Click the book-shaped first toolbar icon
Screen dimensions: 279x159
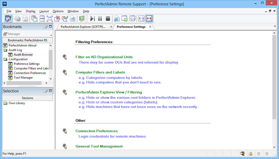(x=8, y=19)
